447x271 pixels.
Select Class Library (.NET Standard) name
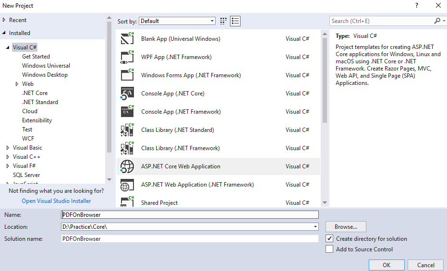coord(177,130)
